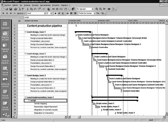
Task: Toggle the AutoFilter funnel button
Action: (98, 13)
